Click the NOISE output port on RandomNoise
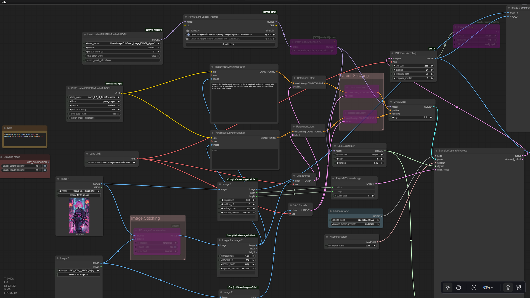This screenshot has width=530, height=298. coord(381,216)
